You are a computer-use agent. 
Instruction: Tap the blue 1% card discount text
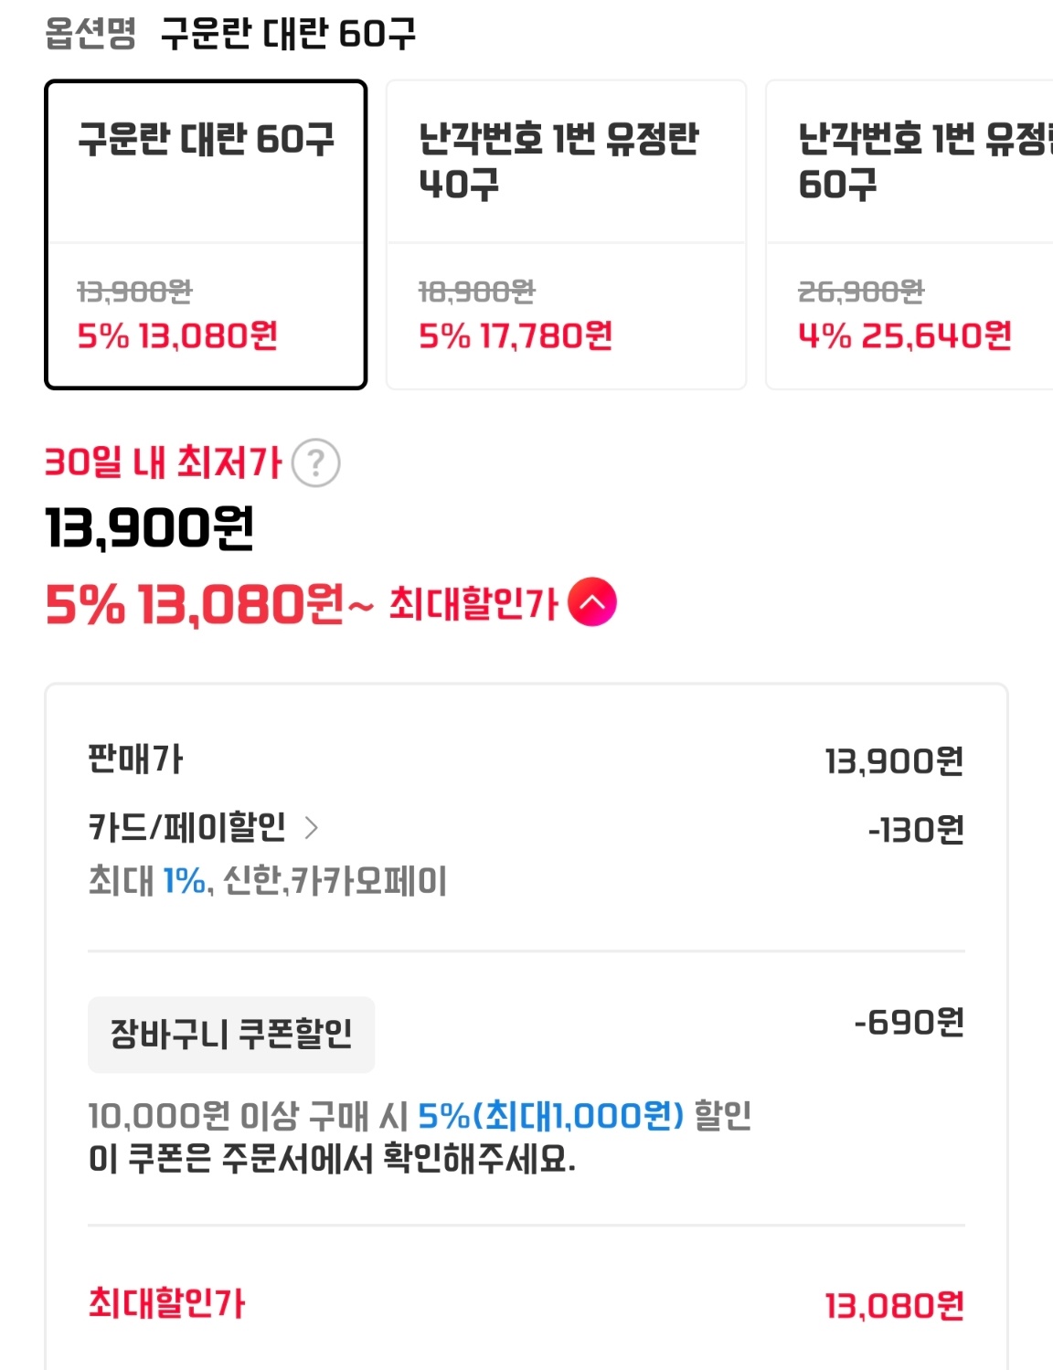[185, 881]
